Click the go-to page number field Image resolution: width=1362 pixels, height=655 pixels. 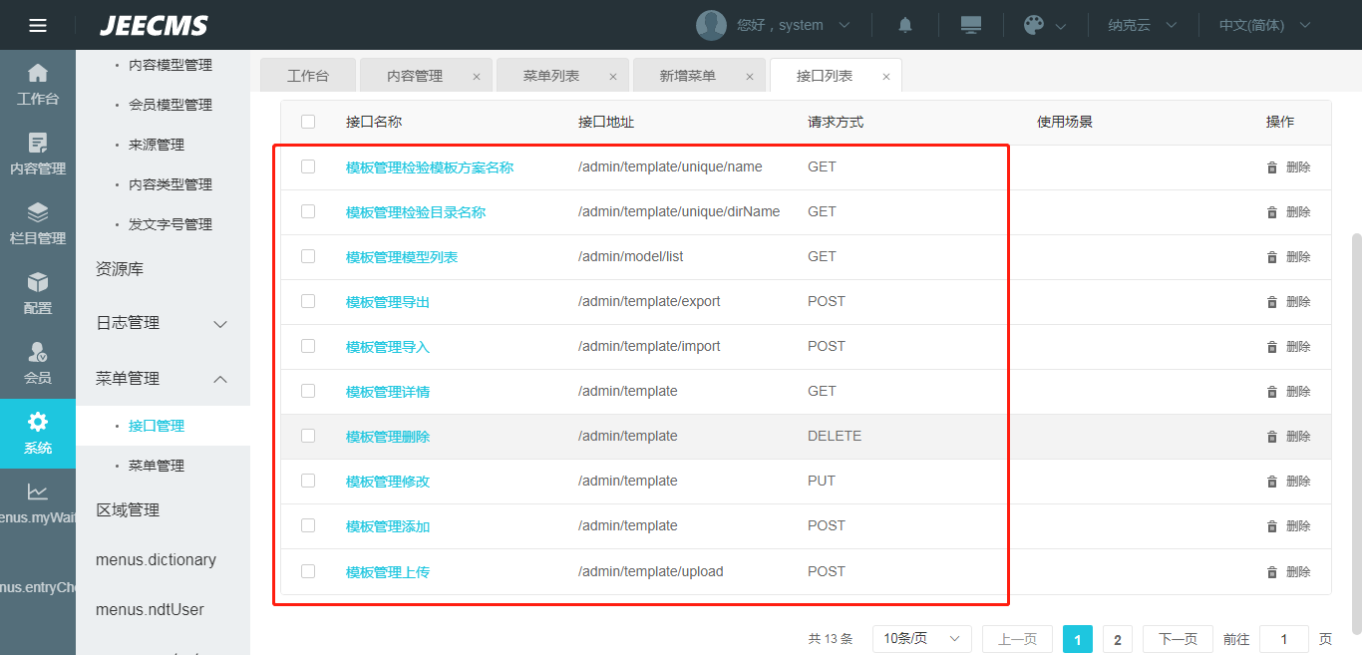[x=1284, y=639]
